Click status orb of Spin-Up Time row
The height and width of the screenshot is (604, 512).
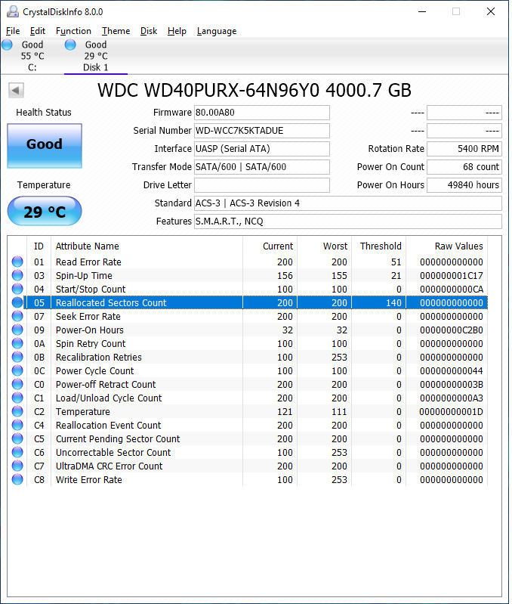coord(17,275)
